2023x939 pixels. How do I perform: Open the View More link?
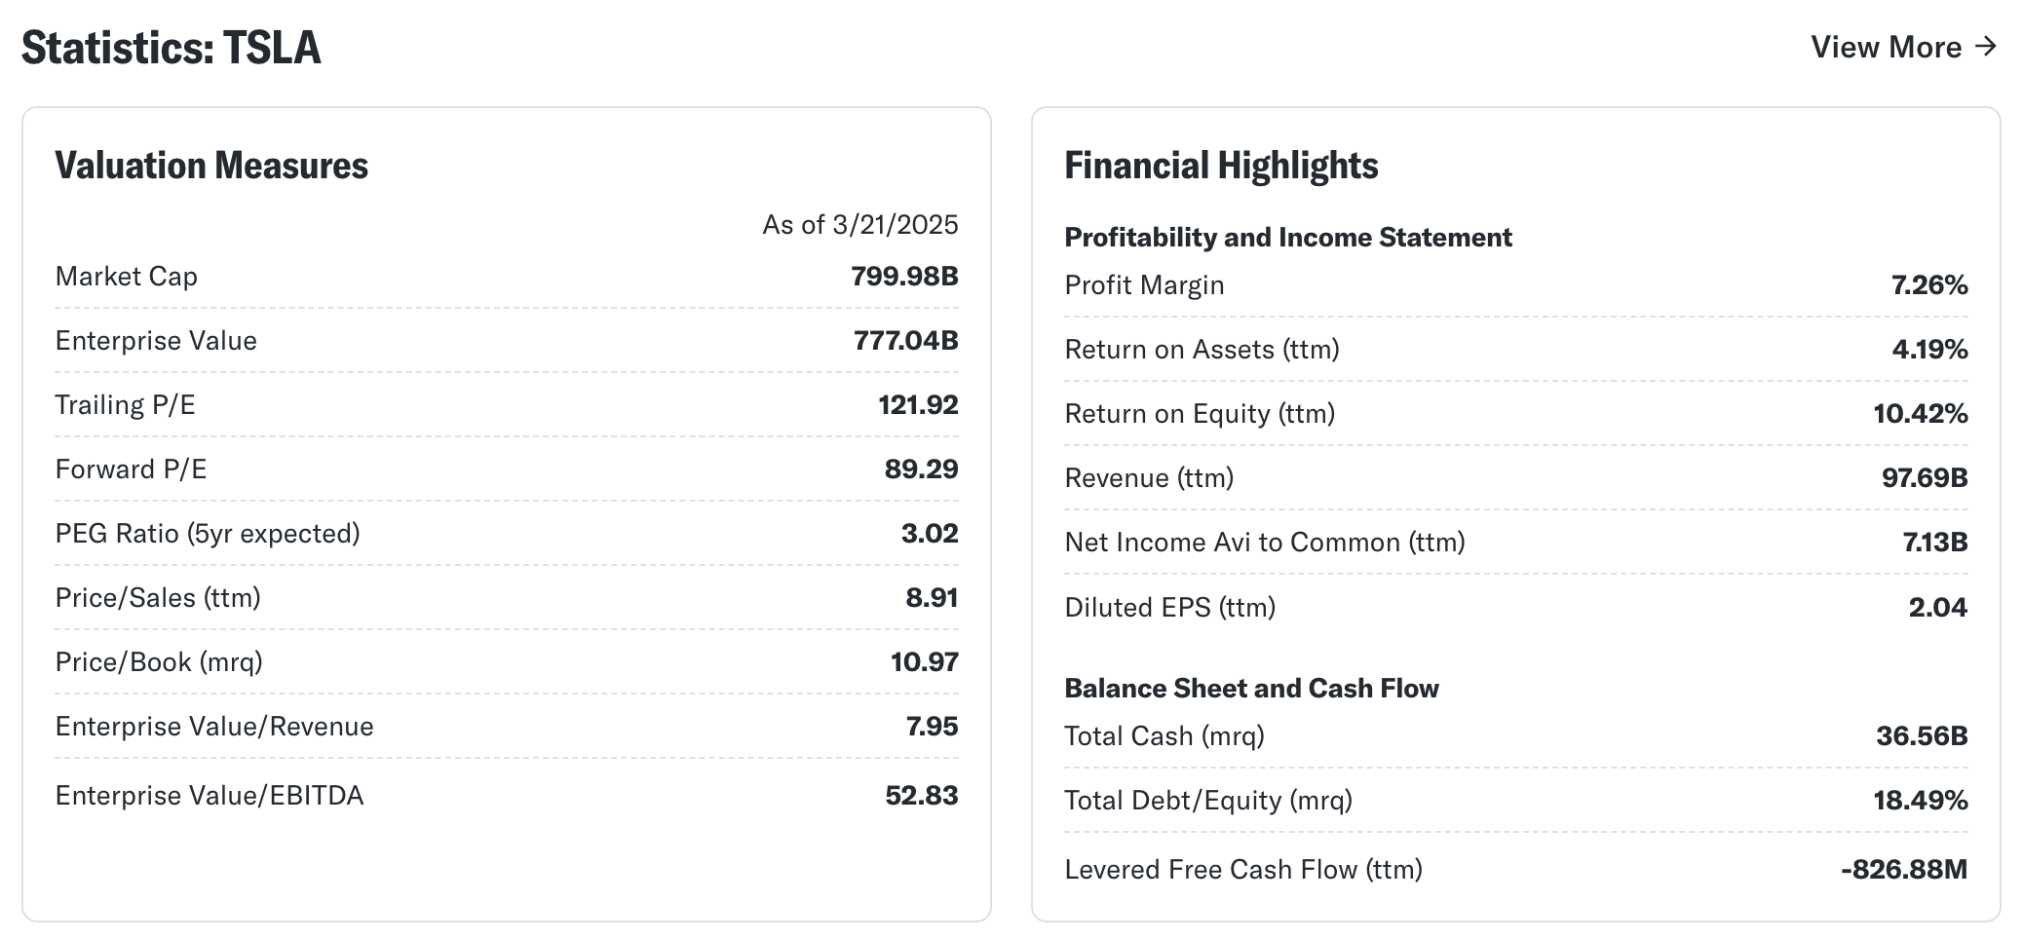click(x=1904, y=47)
